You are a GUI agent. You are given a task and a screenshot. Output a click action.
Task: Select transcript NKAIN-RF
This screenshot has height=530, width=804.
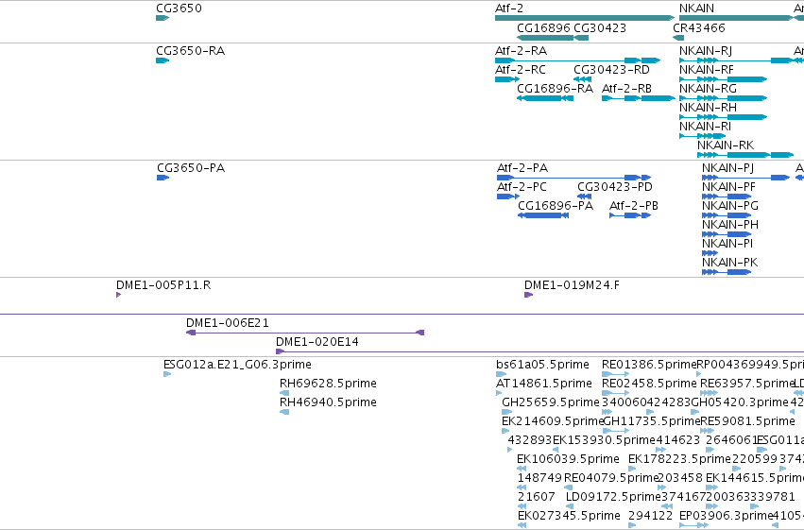[707, 70]
